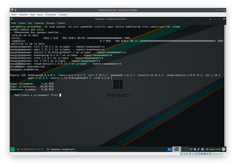236x167 pixels.
Task: Open VirtualBox Ввод menu
Action: (x=40, y=15)
